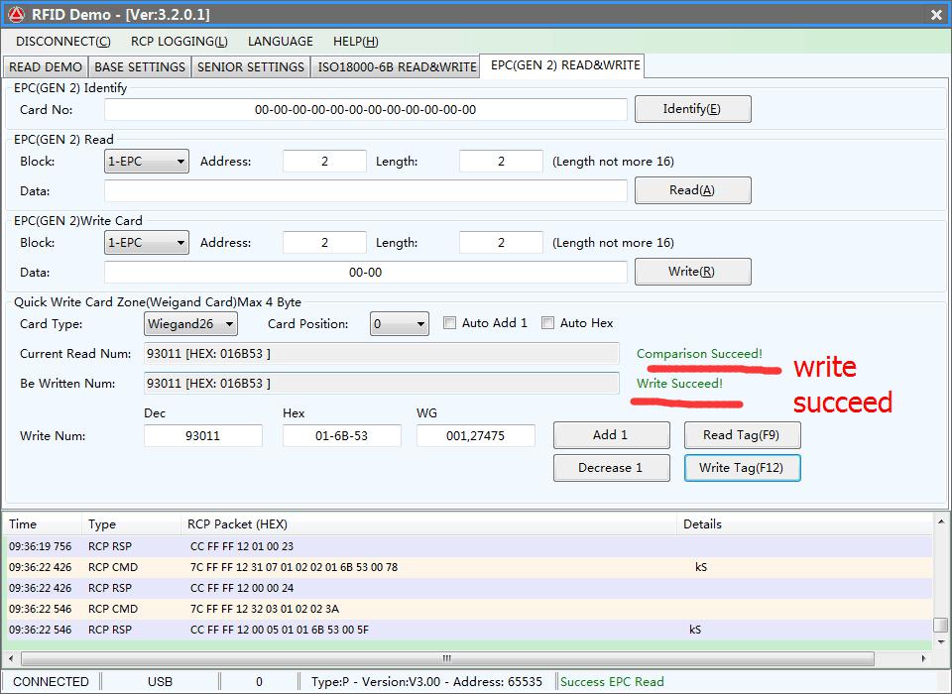This screenshot has height=694, width=952.
Task: Close the RFID Demo window
Action: [936, 14]
